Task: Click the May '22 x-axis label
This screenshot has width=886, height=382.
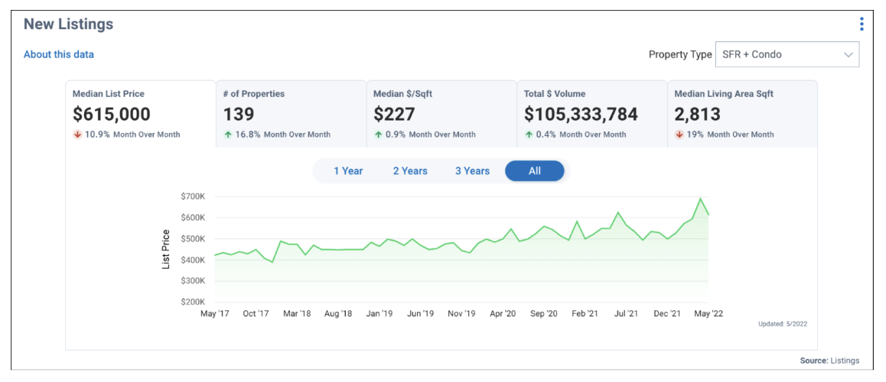Action: 708,314
